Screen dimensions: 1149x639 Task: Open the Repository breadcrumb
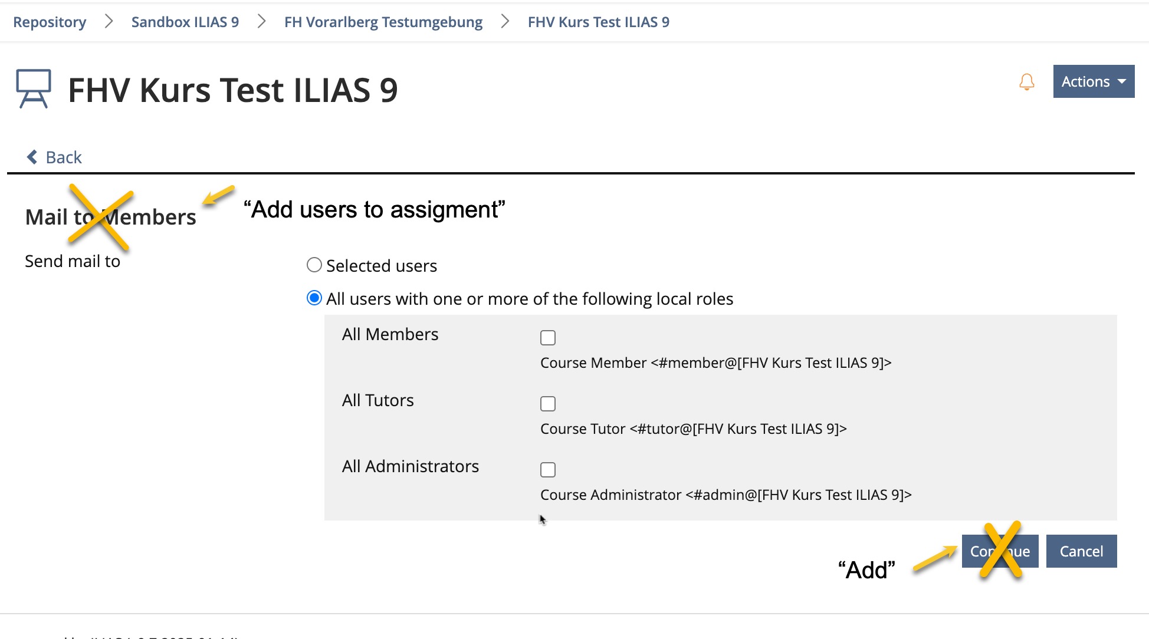pyautogui.click(x=50, y=22)
